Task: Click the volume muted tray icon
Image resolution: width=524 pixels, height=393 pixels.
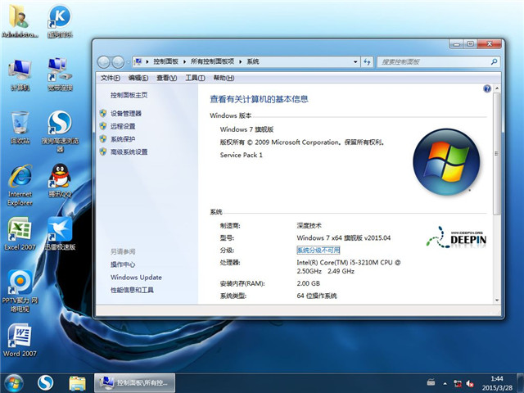Action: tap(470, 383)
